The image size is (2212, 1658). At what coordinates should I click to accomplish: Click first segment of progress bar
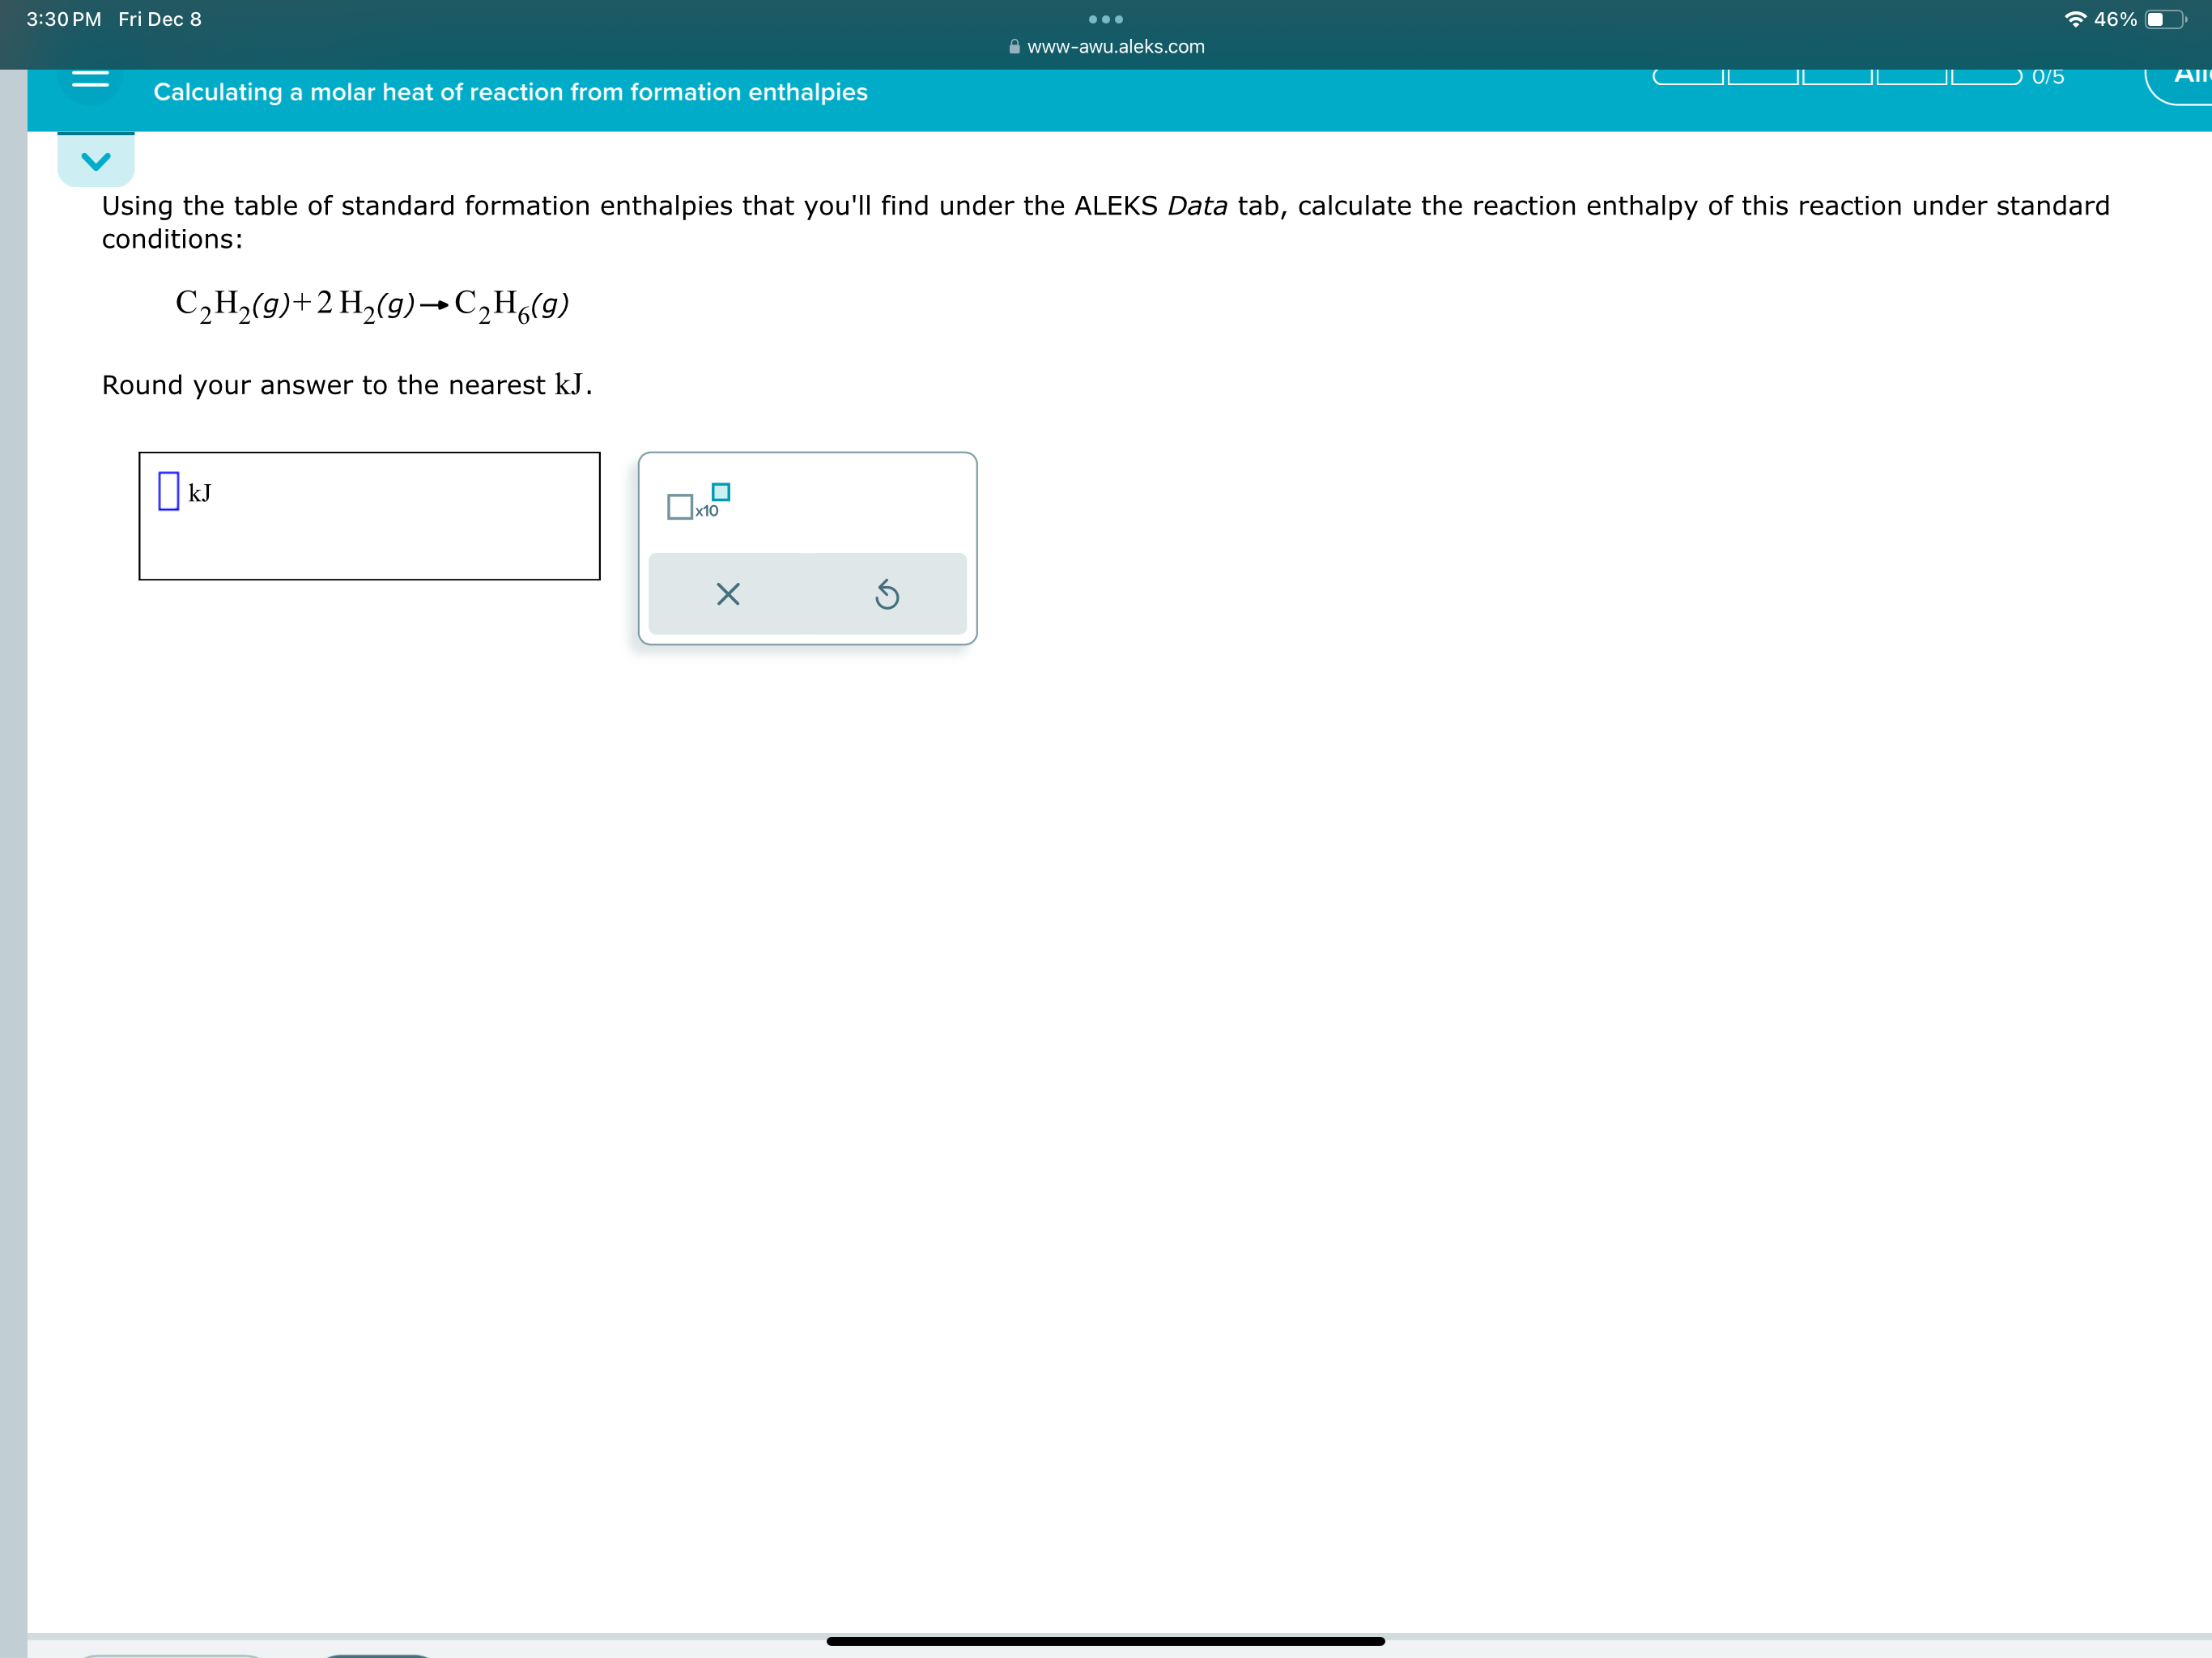coord(1688,77)
